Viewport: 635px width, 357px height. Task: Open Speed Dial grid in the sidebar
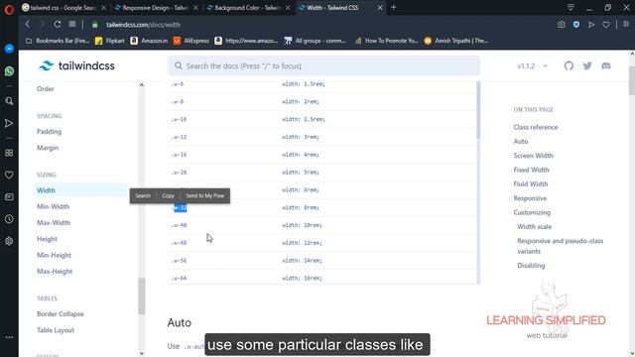(9, 153)
